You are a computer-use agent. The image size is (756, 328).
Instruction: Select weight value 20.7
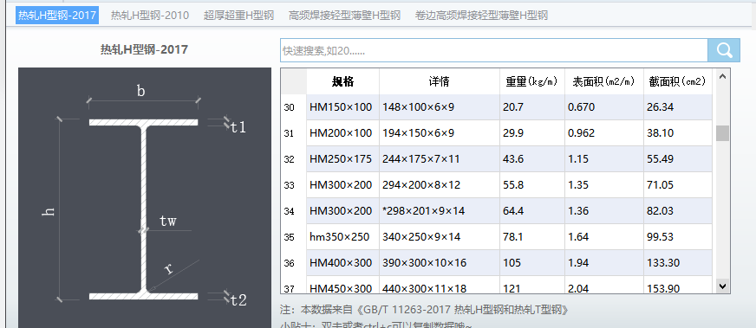[x=531, y=107]
